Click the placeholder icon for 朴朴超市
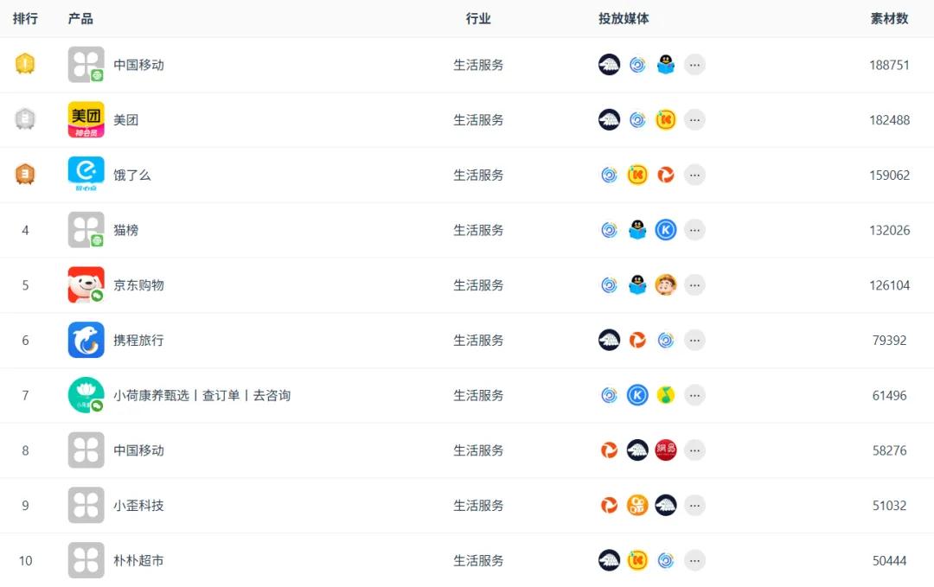Viewport: 934px width, 587px height. [86, 560]
